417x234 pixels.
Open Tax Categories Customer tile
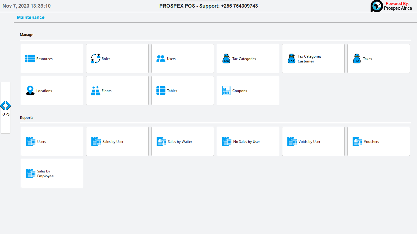click(313, 58)
